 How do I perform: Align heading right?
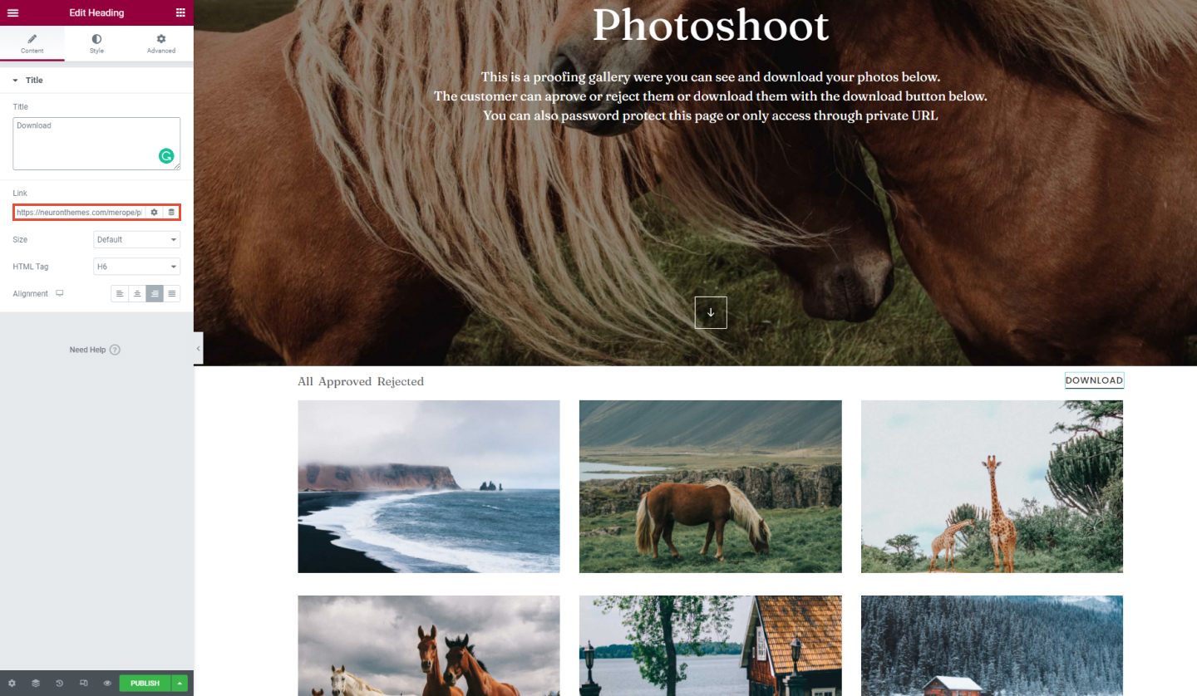coord(155,293)
